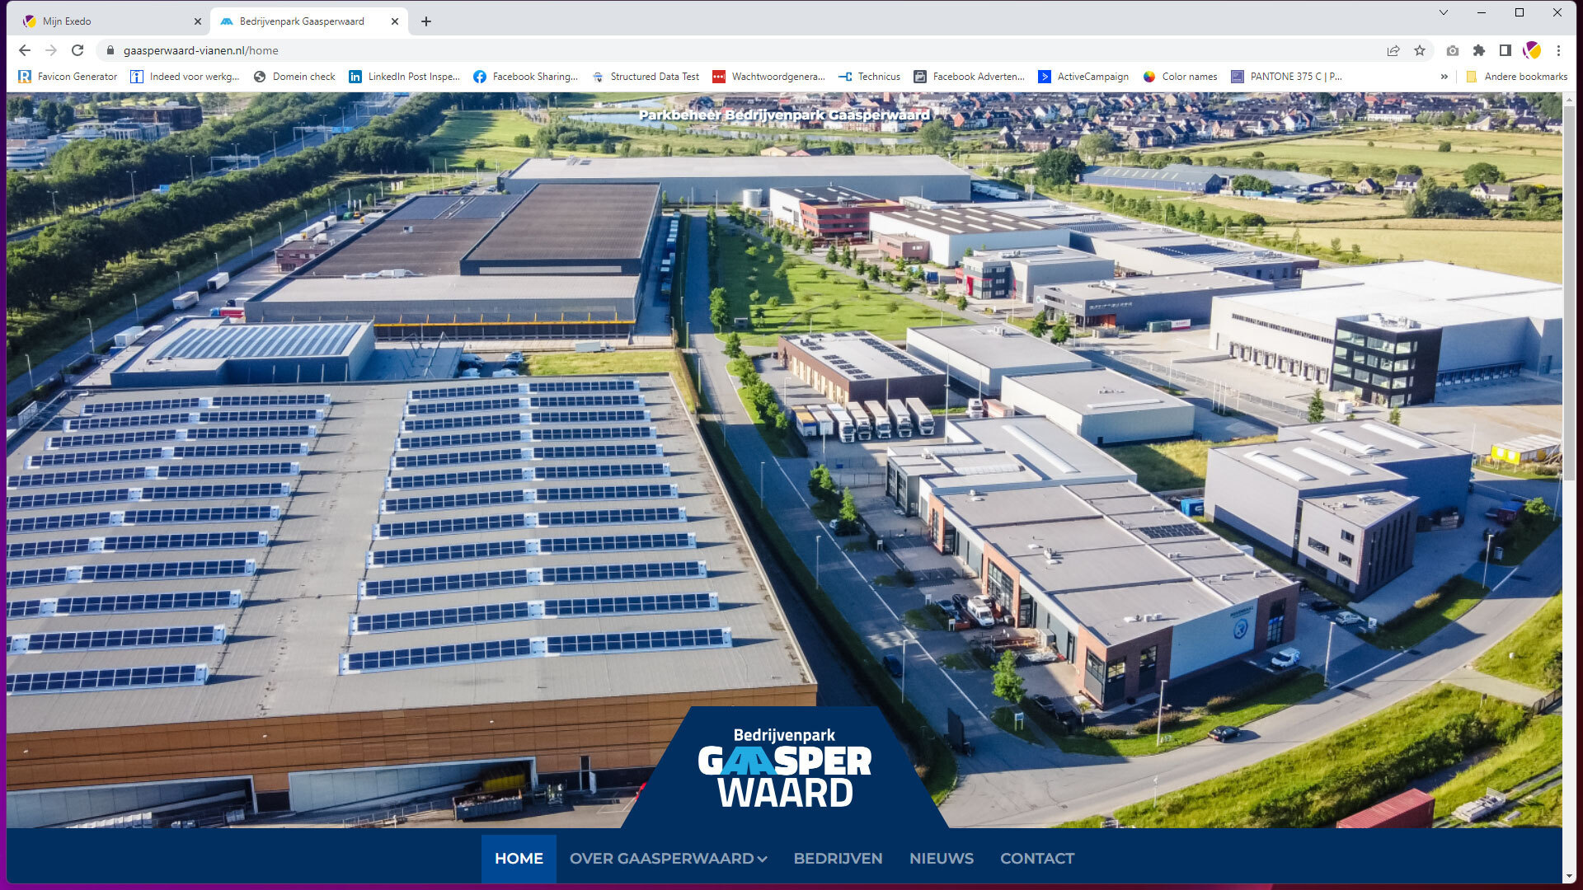Click the camera screenshot extension icon
Screen dimensions: 1583x890
(1453, 50)
